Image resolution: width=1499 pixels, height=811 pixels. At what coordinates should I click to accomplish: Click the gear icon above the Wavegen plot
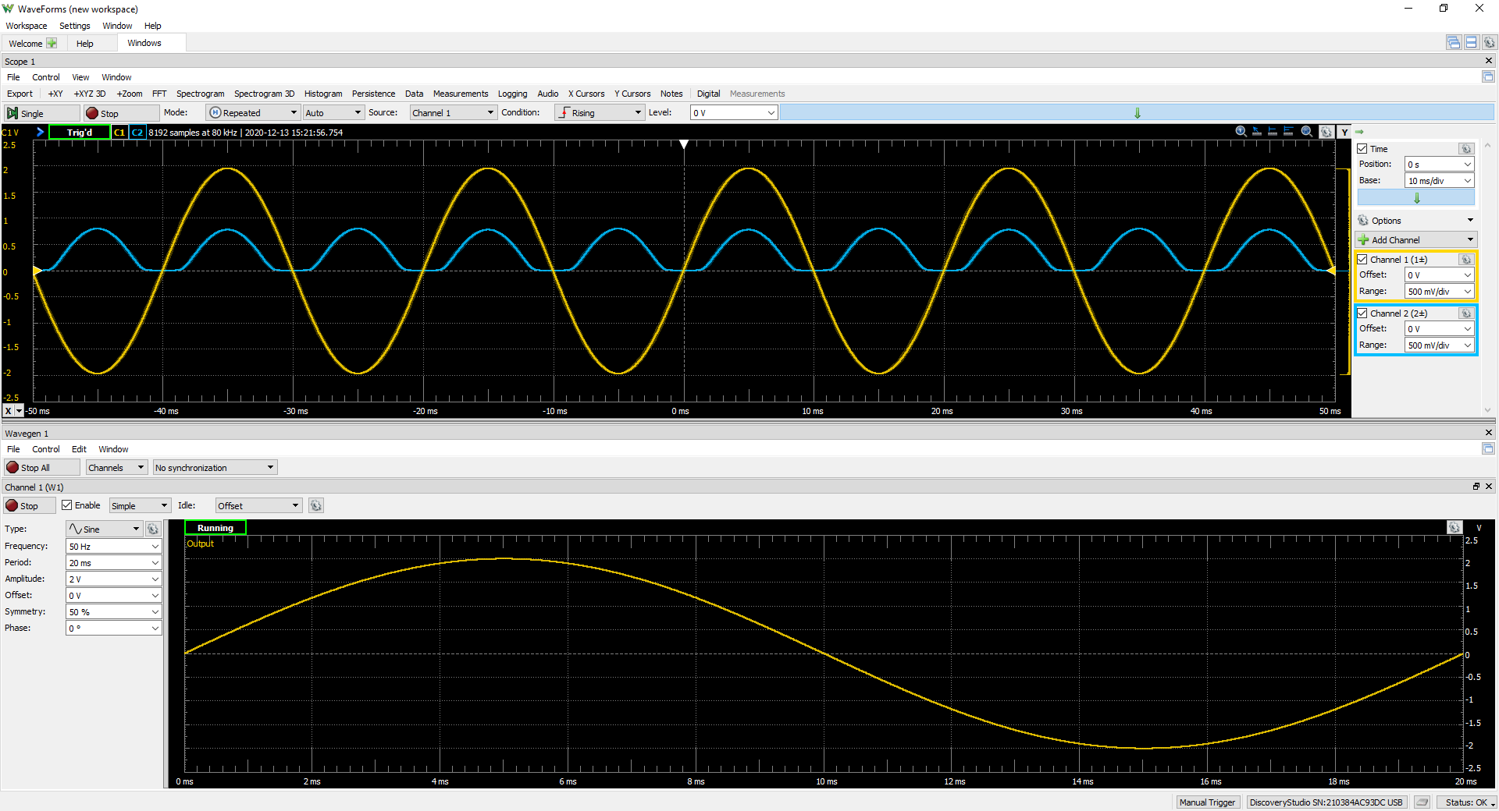tap(1454, 528)
